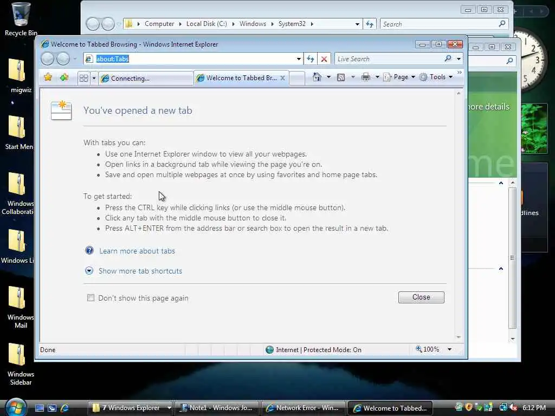Image resolution: width=555 pixels, height=416 pixels.
Task: Switch to the Connecting... tab
Action: [146, 78]
